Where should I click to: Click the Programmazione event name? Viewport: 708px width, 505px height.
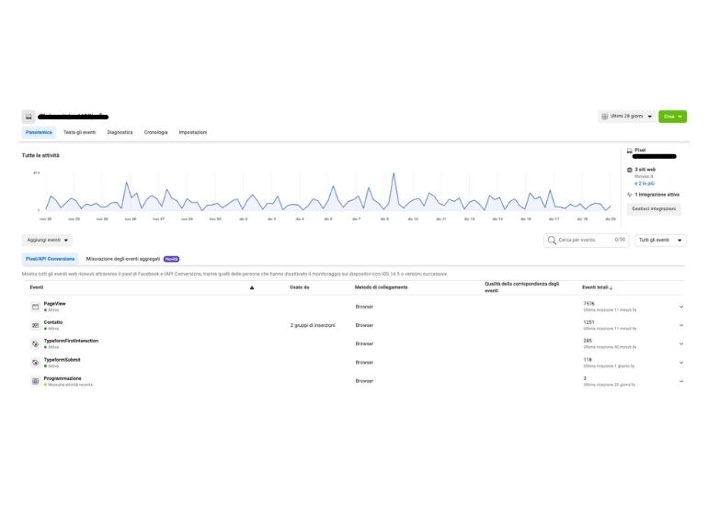[63, 378]
